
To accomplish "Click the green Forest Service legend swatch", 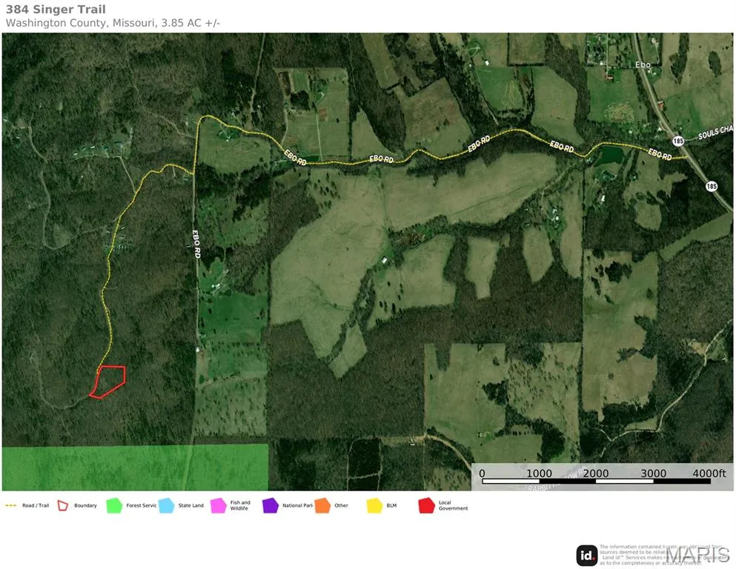I will (113, 505).
